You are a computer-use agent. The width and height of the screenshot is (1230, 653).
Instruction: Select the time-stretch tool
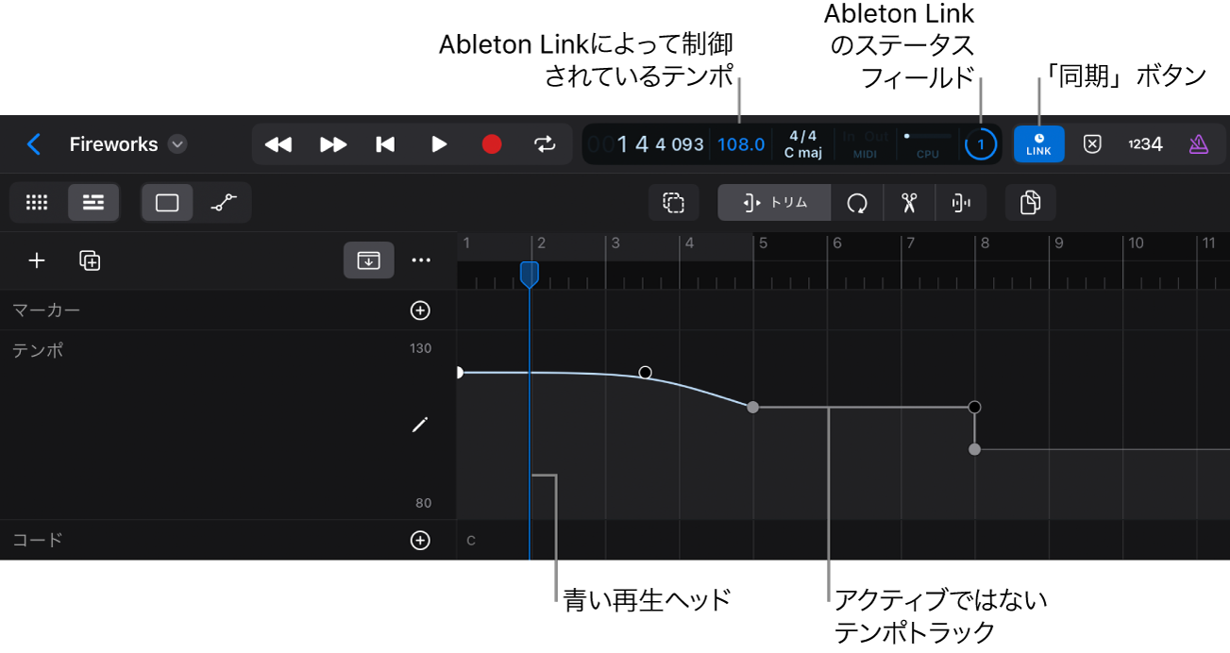[x=961, y=202]
